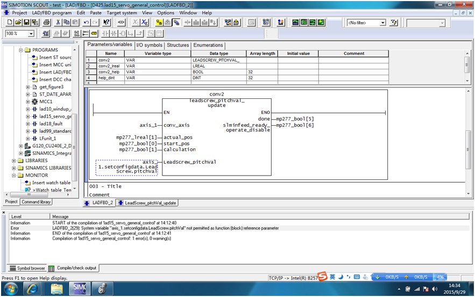Switch to I/O symbols tab
Screen dimensions: 475x297
pos(150,45)
